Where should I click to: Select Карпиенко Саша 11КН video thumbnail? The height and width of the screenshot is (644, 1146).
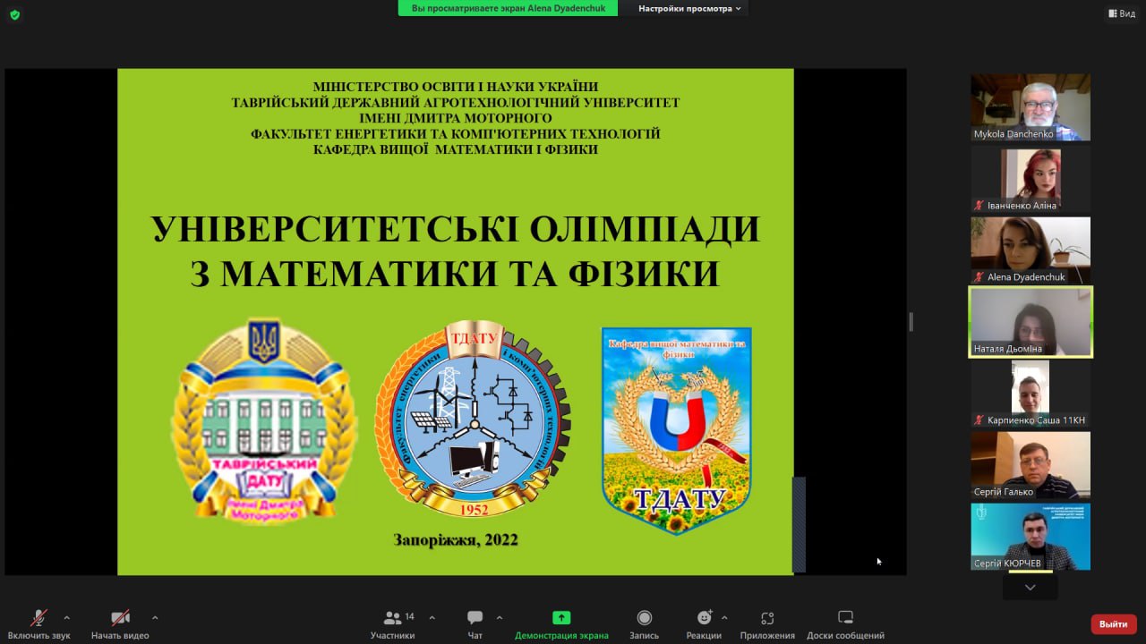1031,394
